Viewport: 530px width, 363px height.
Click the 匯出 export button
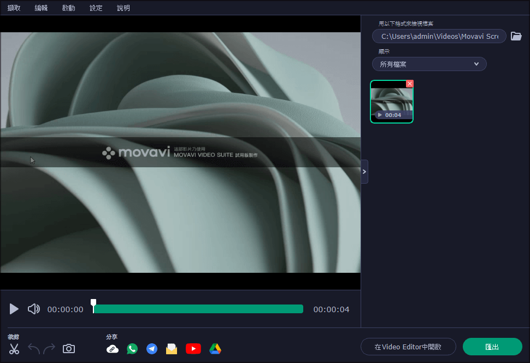point(492,347)
